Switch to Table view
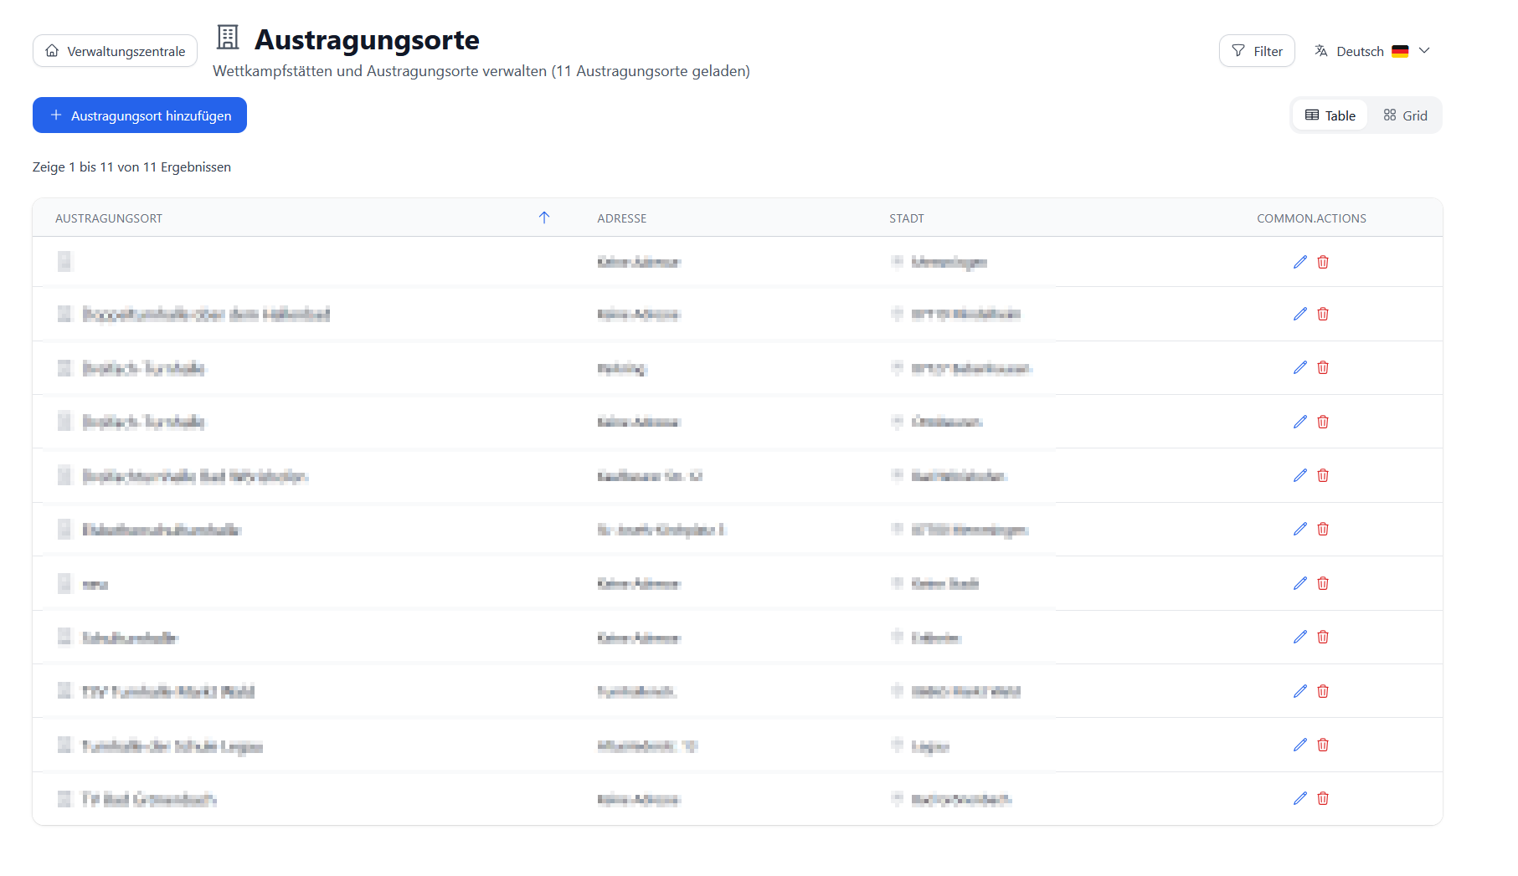This screenshot has height=876, width=1518. click(x=1330, y=115)
